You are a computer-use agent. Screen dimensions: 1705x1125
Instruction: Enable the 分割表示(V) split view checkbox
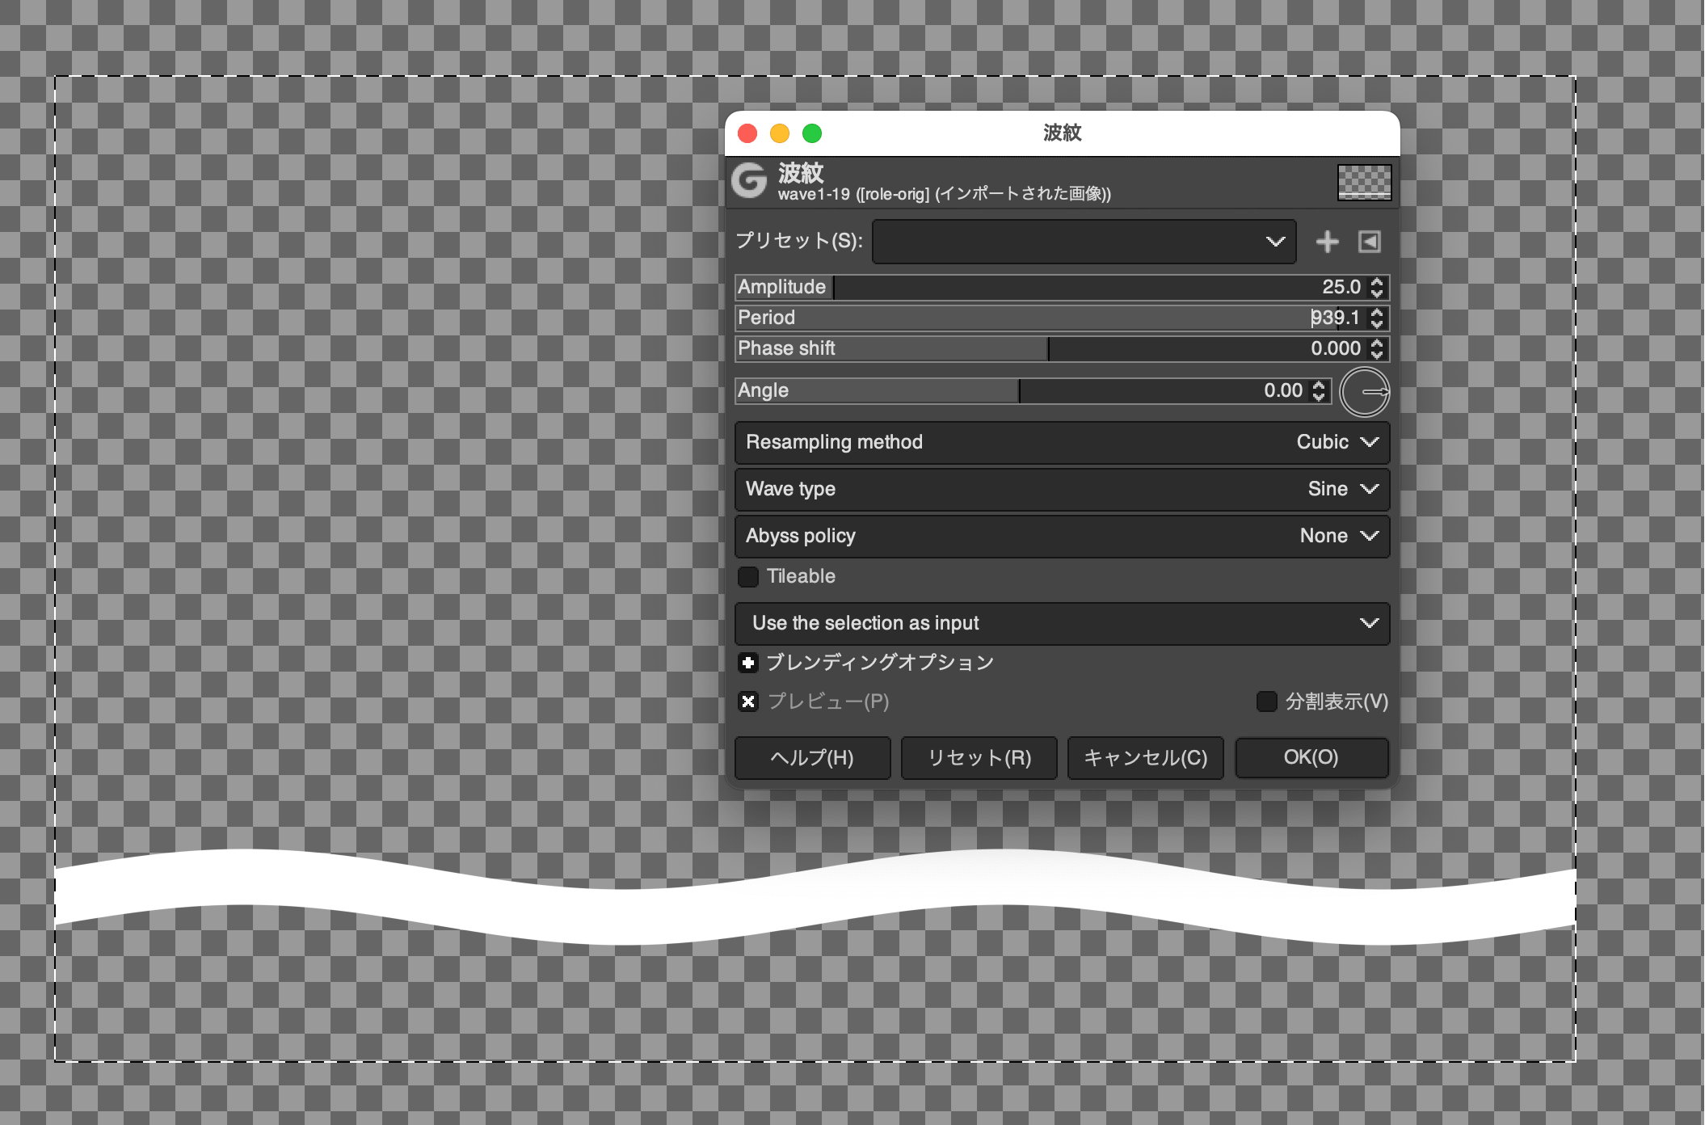(x=1266, y=702)
